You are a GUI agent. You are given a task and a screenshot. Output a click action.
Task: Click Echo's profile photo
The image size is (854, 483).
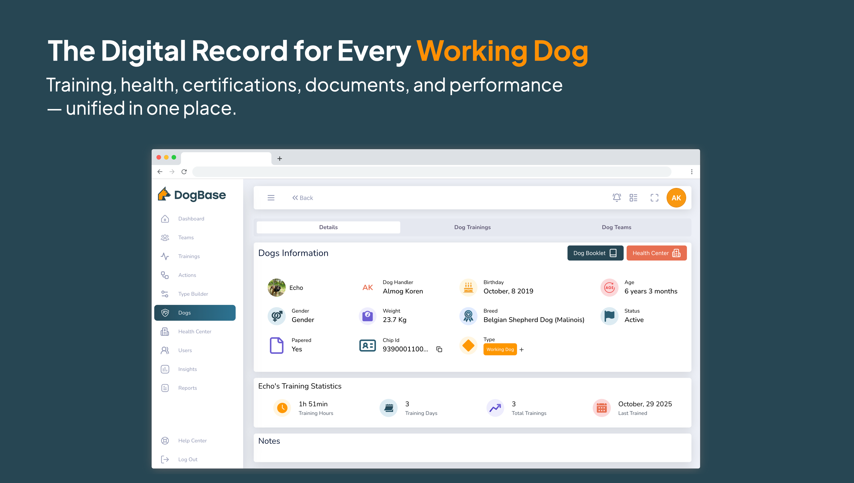point(276,287)
